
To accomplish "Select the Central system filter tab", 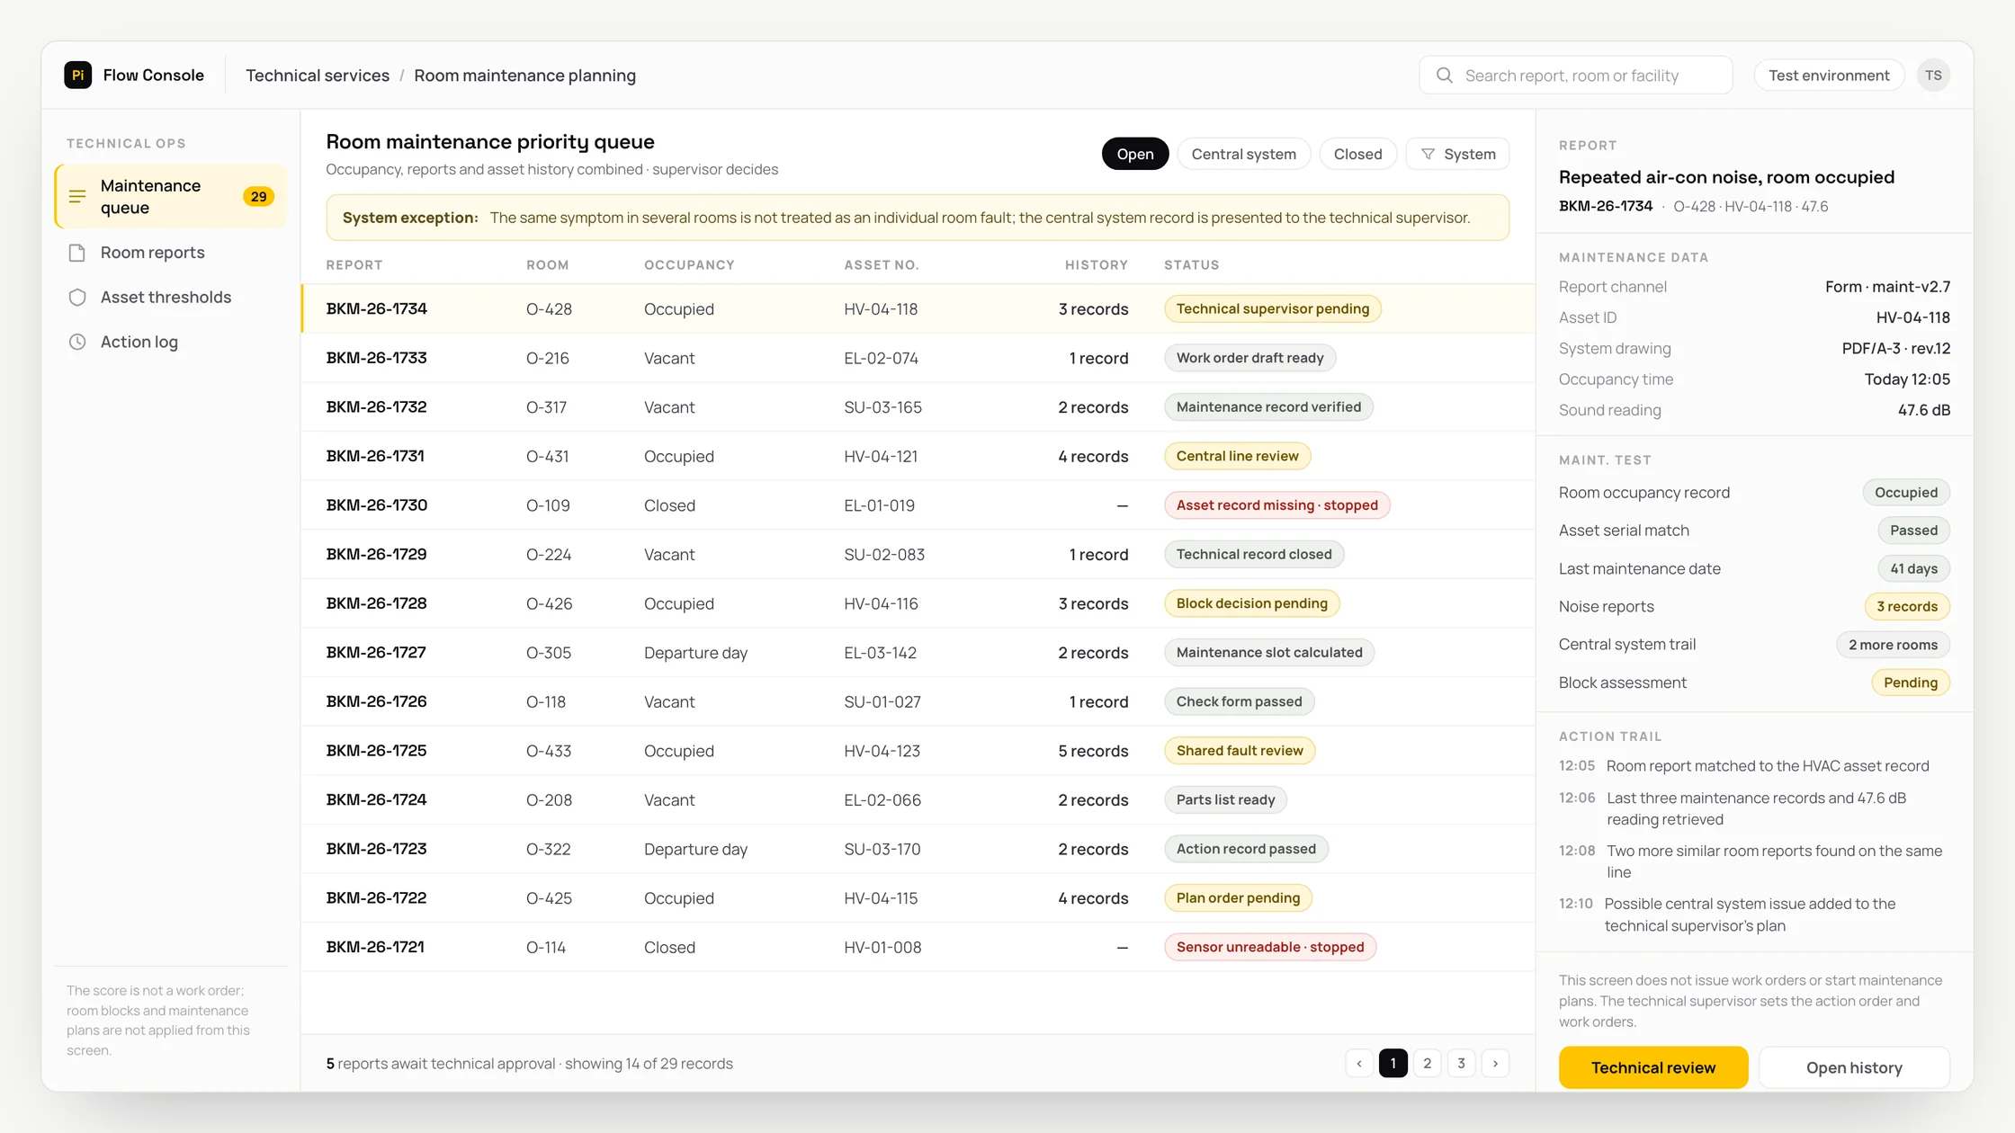I will click(1244, 154).
